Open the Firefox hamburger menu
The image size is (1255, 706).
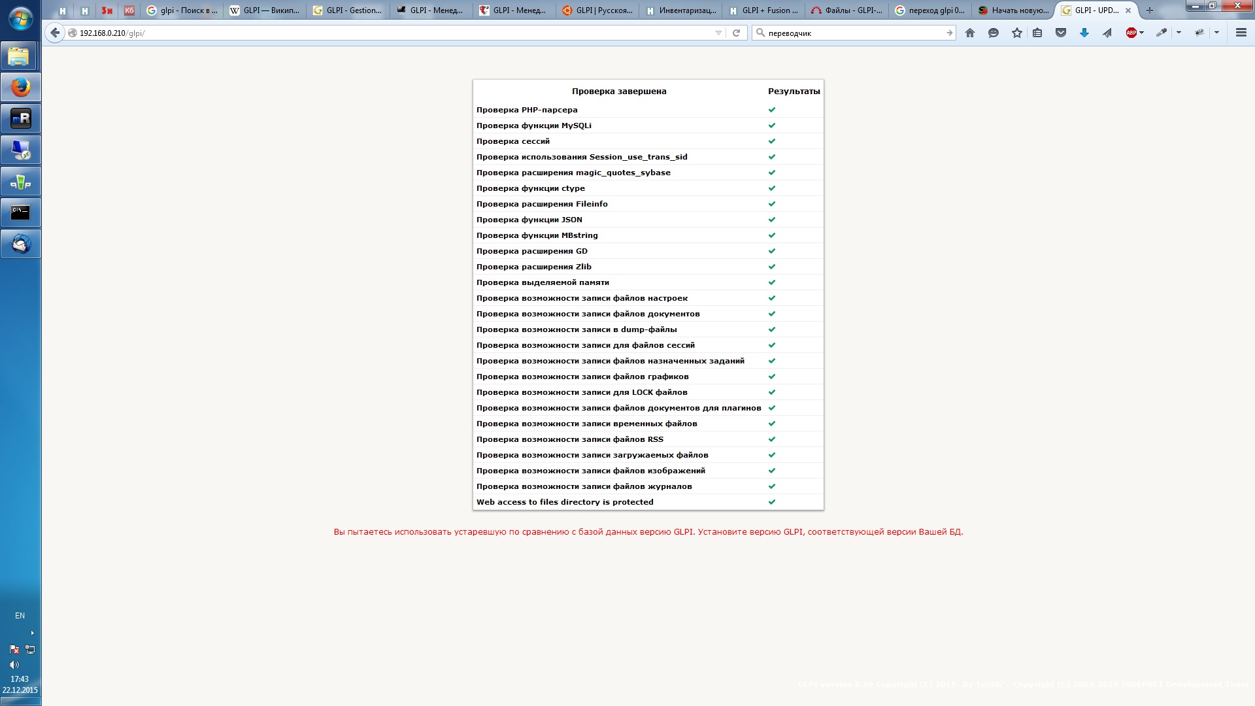(1241, 33)
